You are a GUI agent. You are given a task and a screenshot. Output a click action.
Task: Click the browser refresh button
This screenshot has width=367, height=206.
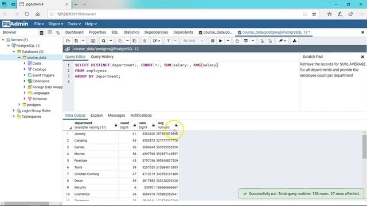[27, 14]
